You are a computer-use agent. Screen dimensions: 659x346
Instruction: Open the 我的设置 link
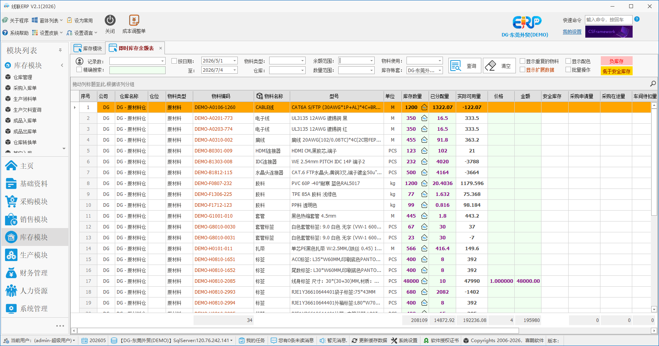[572, 32]
